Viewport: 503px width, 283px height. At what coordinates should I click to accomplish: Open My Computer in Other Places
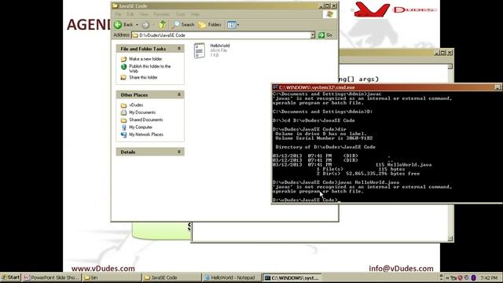[141, 127]
